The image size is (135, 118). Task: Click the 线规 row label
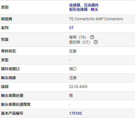click(x=5, y=87)
